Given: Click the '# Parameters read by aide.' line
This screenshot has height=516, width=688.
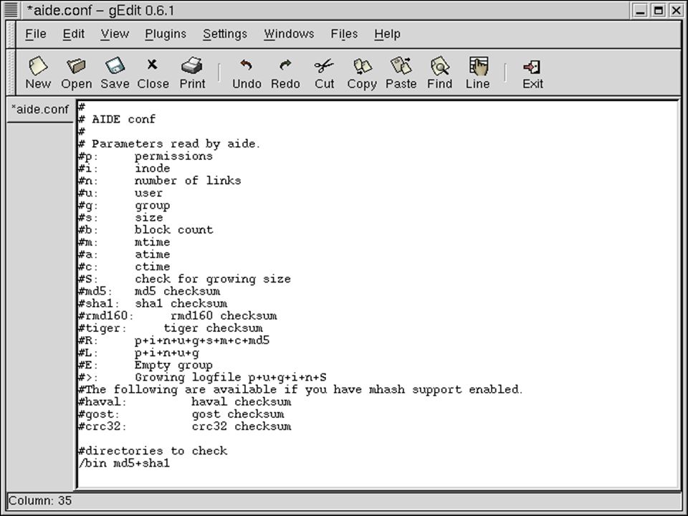Looking at the screenshot, I should (169, 144).
